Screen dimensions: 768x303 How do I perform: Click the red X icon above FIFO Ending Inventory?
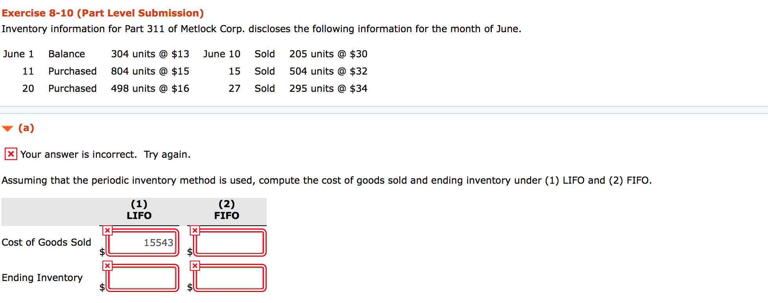195,266
